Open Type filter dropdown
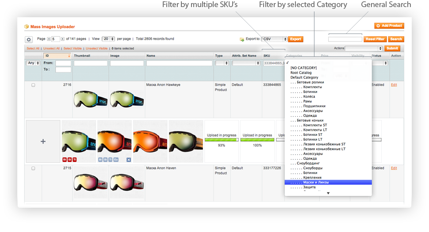The image size is (429, 232). (222, 63)
